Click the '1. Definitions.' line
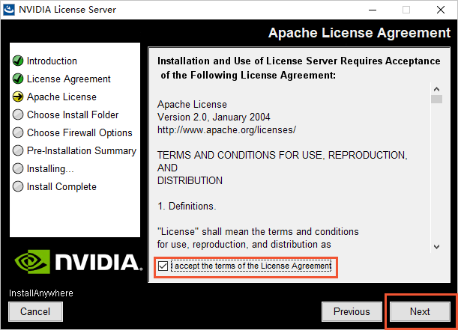The image size is (458, 330). tap(187, 206)
